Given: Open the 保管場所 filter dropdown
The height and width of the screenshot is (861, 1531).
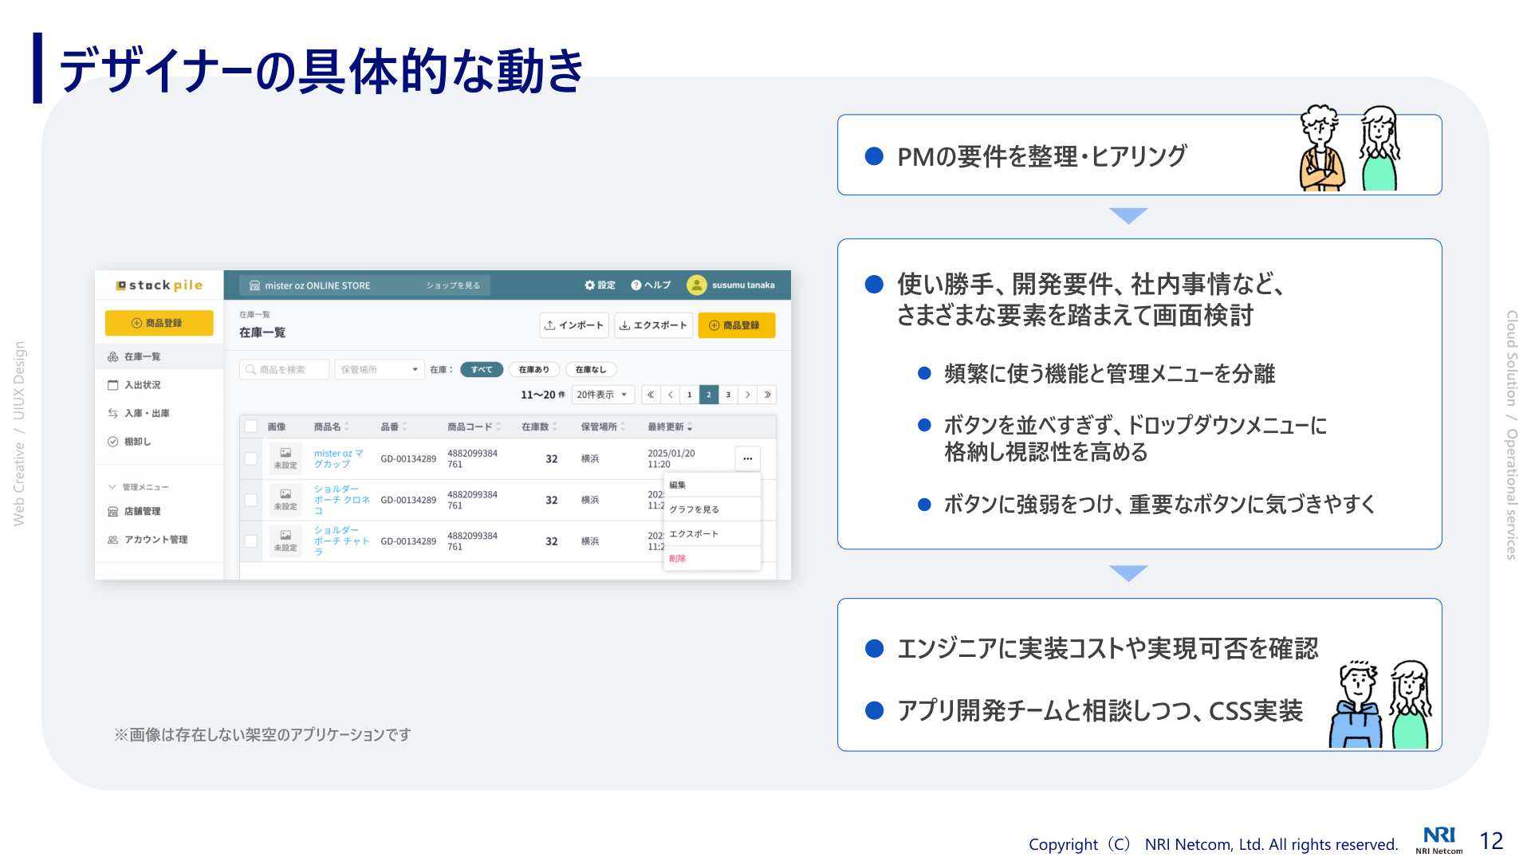Looking at the screenshot, I should tap(379, 370).
